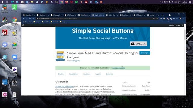Close the Simple Social browser tab
193x108 pixels.
coord(103,15)
